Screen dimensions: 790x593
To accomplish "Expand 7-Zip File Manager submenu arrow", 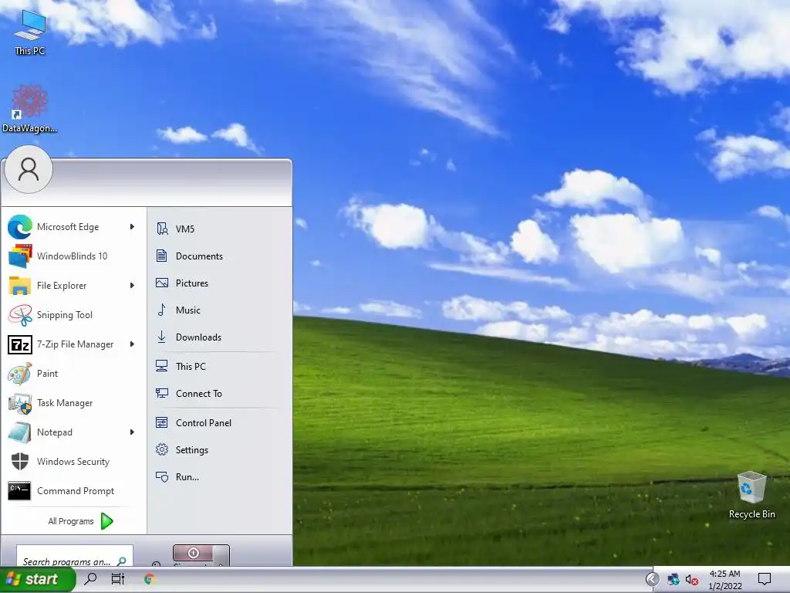I will [x=132, y=344].
